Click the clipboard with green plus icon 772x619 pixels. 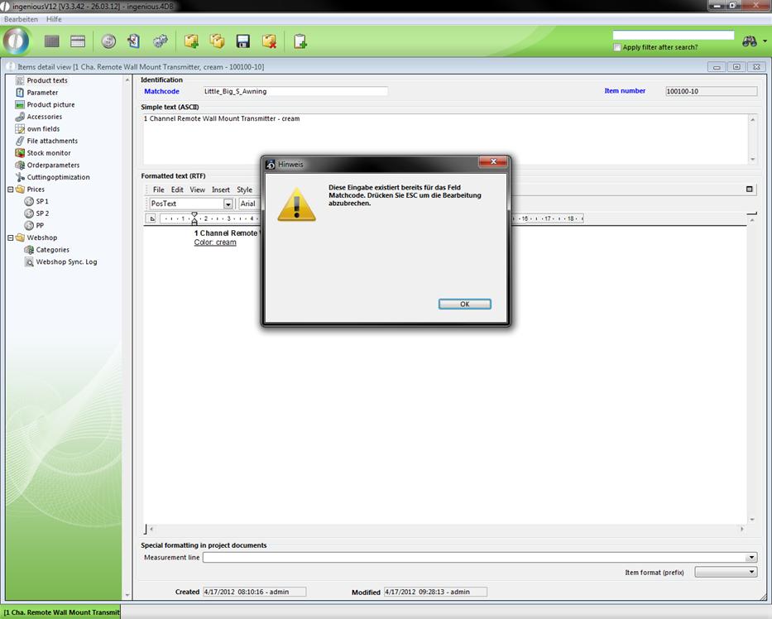tap(300, 41)
